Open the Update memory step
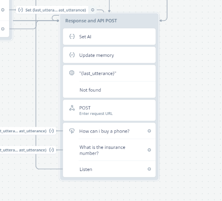The width and height of the screenshot is (222, 201). point(109,55)
